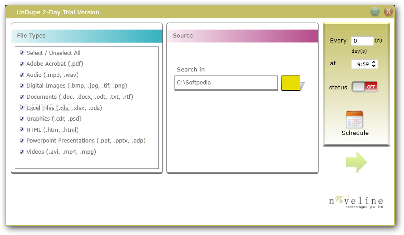
Task: Minimize the UnDupe window
Action: tap(375, 12)
